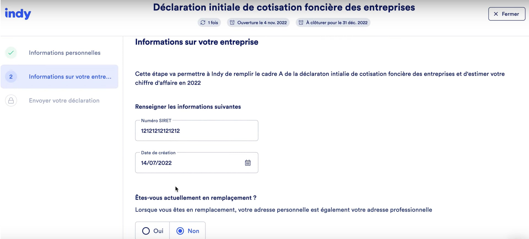This screenshot has height=239, width=529.
Task: Click the Date de création field
Action: click(x=190, y=163)
